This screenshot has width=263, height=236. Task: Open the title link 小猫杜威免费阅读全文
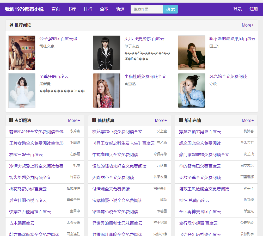(x=145, y=77)
